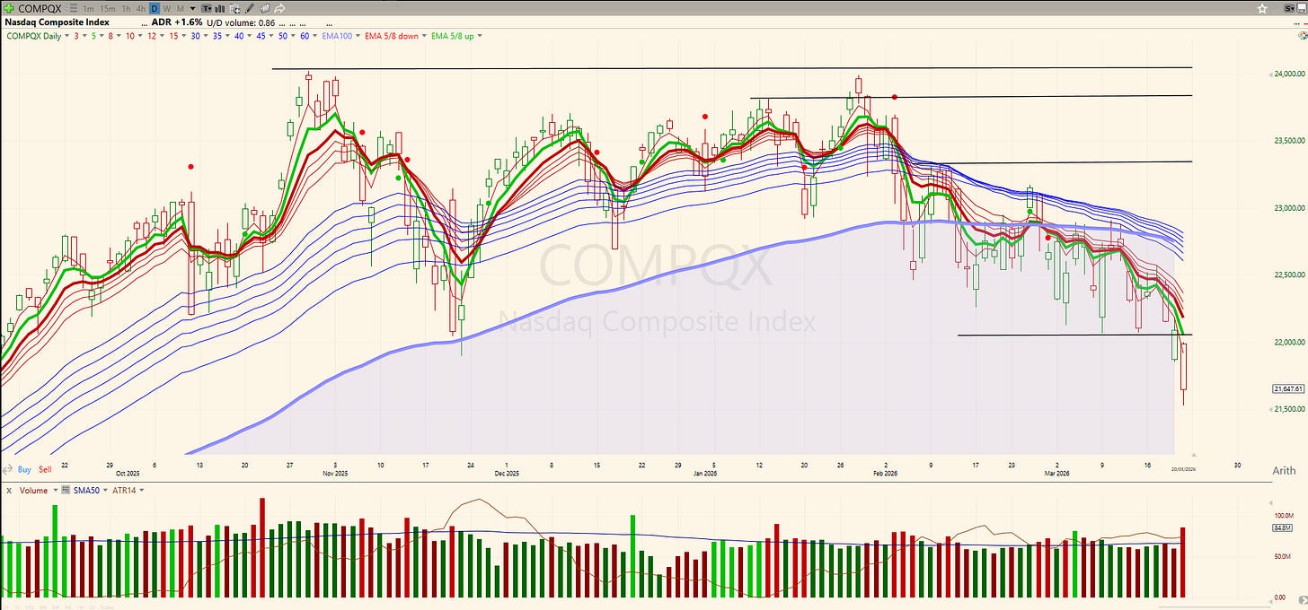The height and width of the screenshot is (610, 1308).
Task: Expand the timeframe dropdown arrow after M
Action: pos(193,8)
